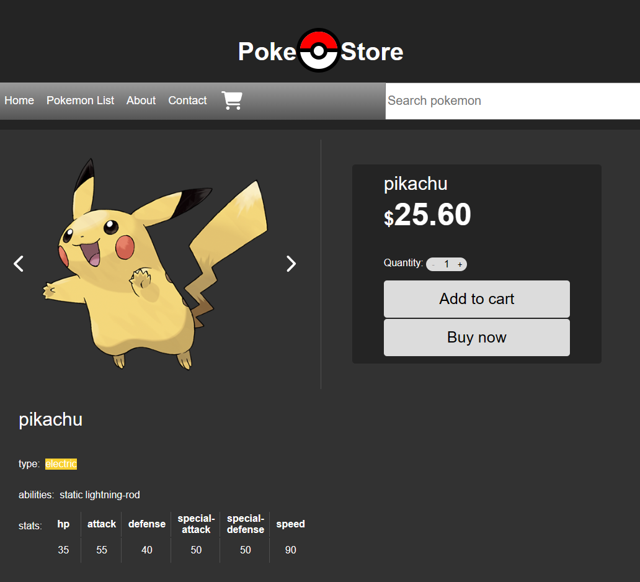The height and width of the screenshot is (582, 640).
Task: Open the About page
Action: (x=141, y=101)
